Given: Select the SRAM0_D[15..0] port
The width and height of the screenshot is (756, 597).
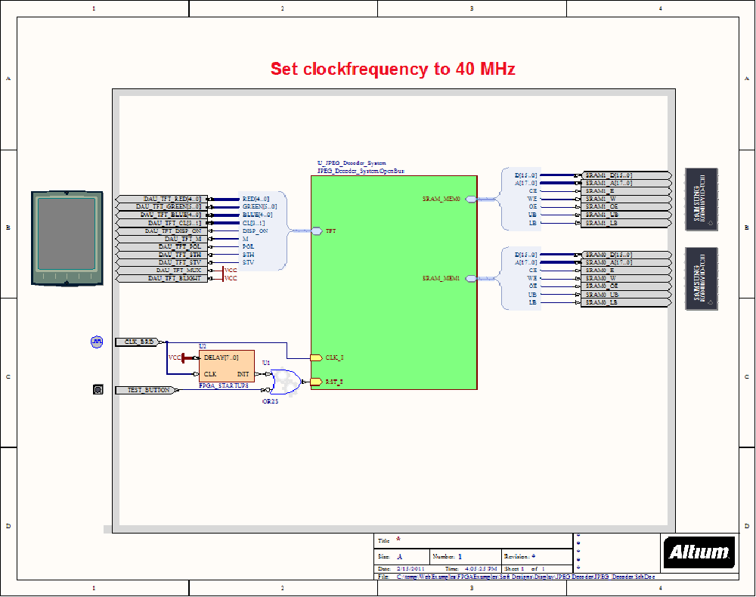Looking at the screenshot, I should click(626, 255).
